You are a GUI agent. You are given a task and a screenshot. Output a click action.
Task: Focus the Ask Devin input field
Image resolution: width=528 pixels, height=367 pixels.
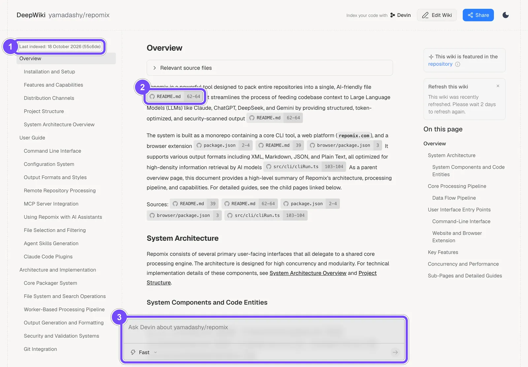264,331
